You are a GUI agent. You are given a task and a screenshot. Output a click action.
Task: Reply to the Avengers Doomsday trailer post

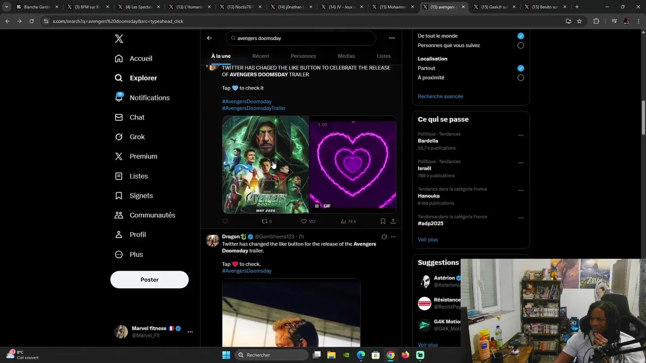tap(226, 221)
